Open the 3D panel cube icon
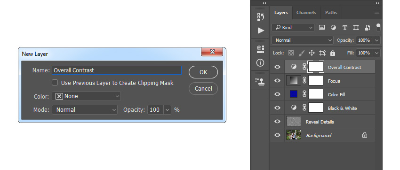 click(260, 49)
